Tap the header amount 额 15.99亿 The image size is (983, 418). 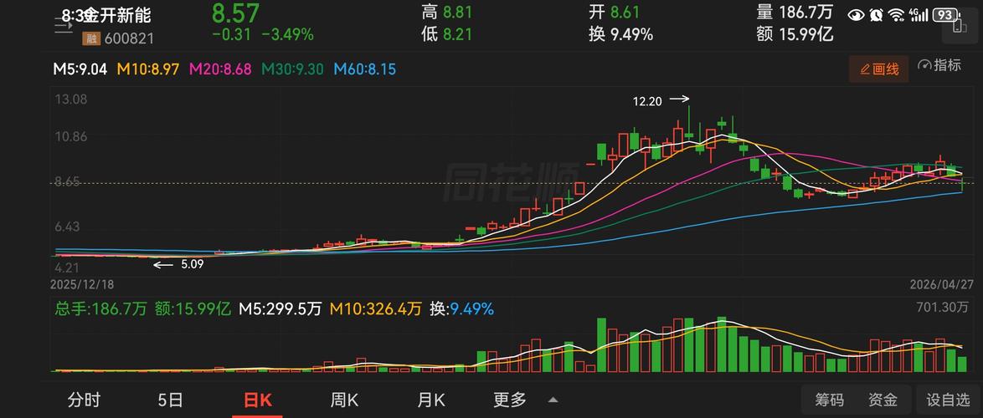pyautogui.click(x=795, y=34)
